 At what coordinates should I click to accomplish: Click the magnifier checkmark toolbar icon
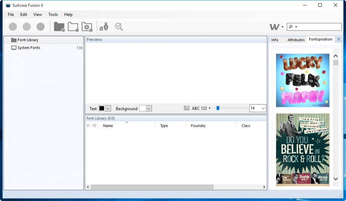point(119,27)
